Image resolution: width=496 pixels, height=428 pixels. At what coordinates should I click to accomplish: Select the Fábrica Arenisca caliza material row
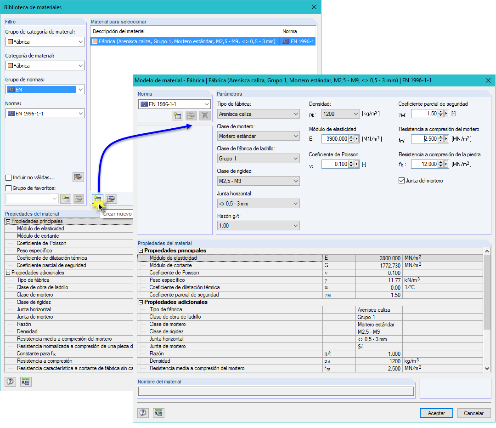click(203, 41)
